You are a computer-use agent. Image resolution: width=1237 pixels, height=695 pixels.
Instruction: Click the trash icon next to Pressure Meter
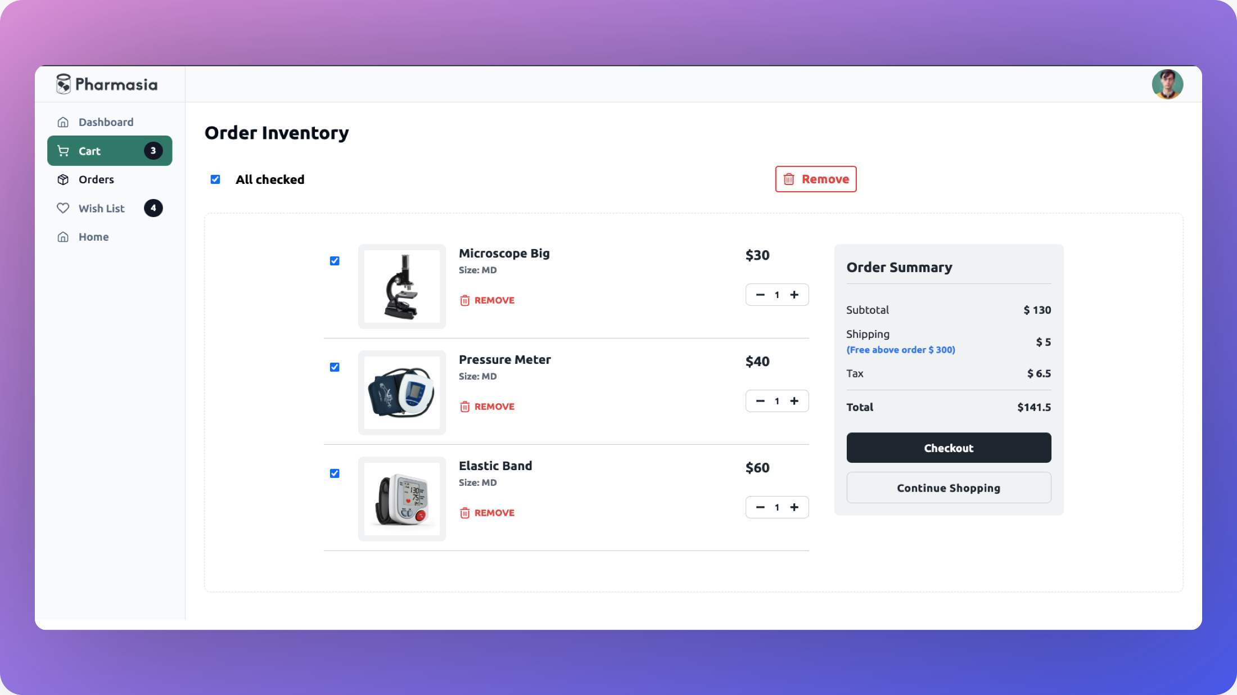(464, 406)
